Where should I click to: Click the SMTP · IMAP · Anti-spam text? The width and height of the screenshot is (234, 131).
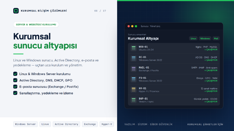[x=204, y=68]
